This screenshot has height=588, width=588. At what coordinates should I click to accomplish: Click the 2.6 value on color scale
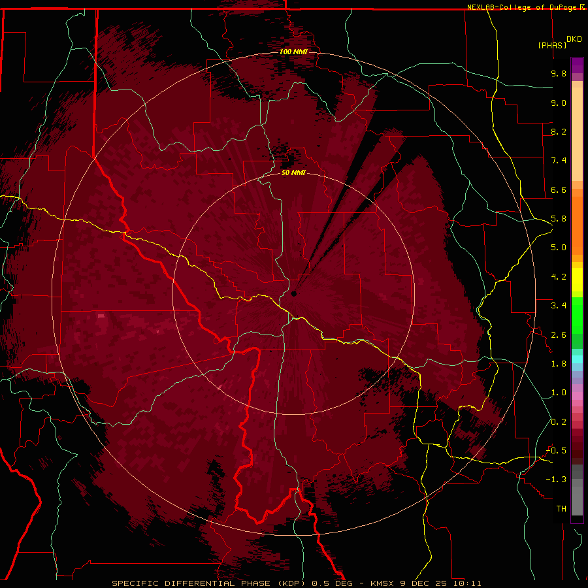click(x=559, y=335)
